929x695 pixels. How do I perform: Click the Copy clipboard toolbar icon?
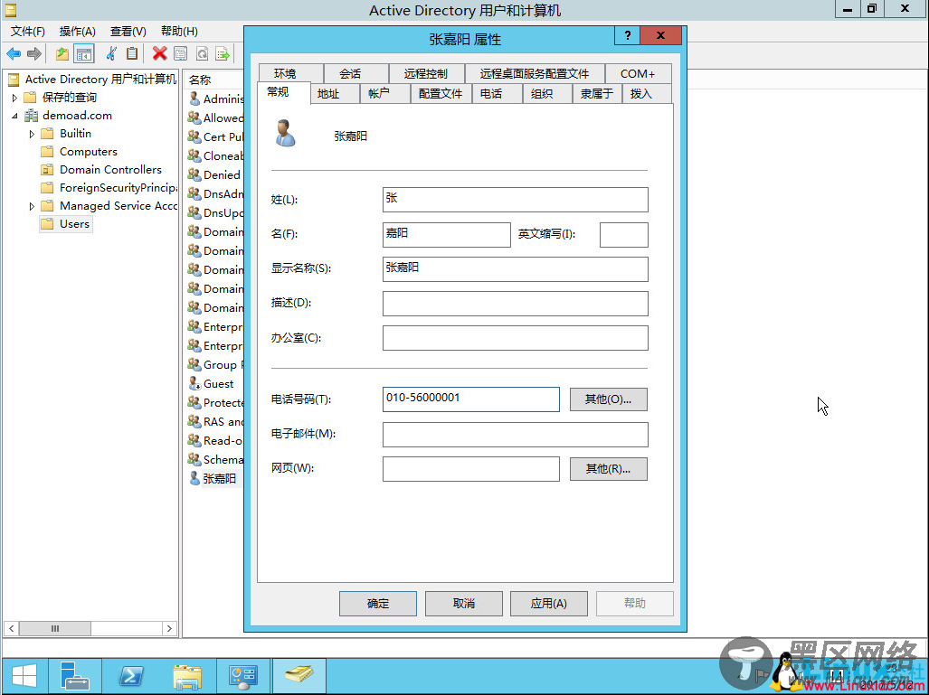pos(132,54)
